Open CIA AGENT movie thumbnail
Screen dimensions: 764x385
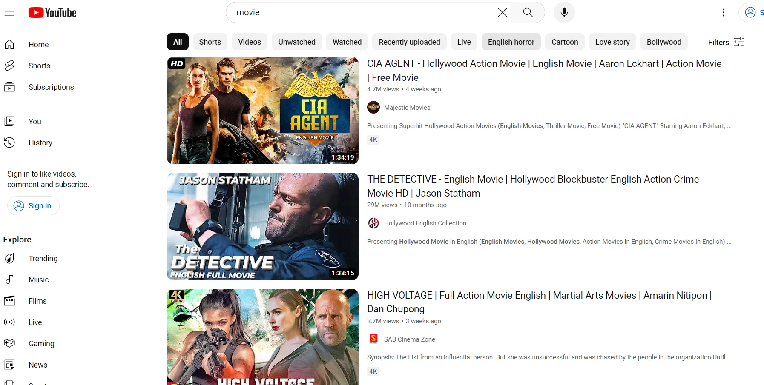click(x=263, y=111)
